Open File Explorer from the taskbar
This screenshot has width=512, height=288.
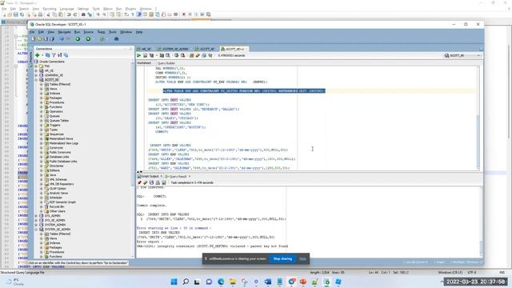[233, 282]
